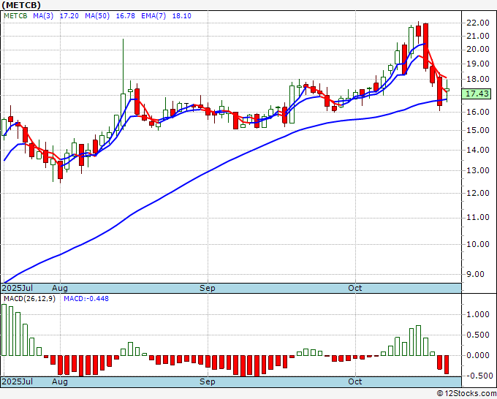Screen dimensions: 497x399
Task: Click the MACD:-0.448 value label
Action: (86, 299)
